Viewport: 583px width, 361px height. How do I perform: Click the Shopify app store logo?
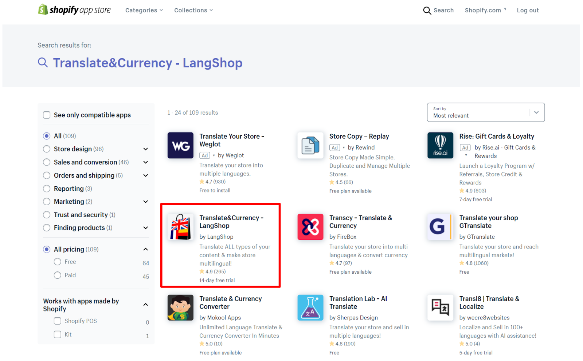point(74,10)
